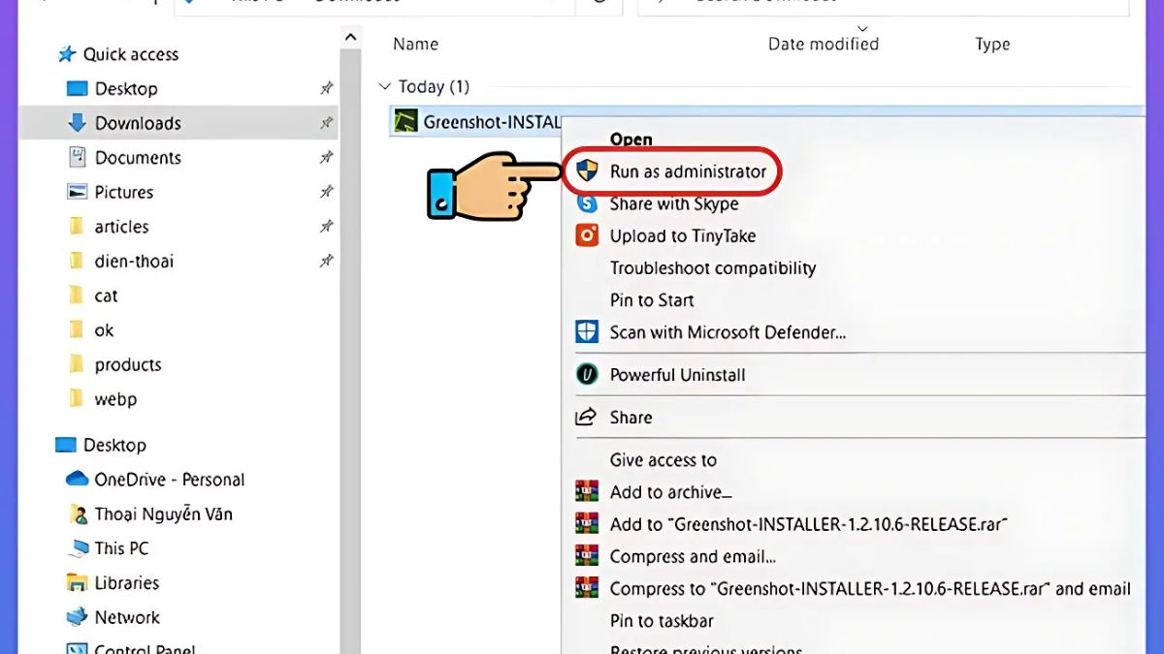Select the Desktop root tree node
This screenshot has height=654, width=1164.
(x=114, y=445)
